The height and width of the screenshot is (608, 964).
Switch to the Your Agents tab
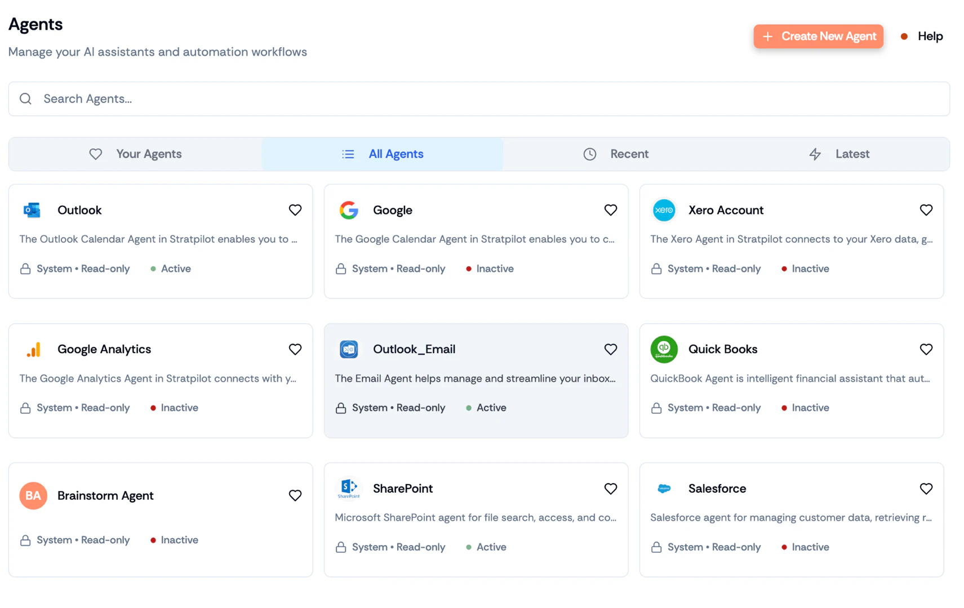click(x=135, y=154)
